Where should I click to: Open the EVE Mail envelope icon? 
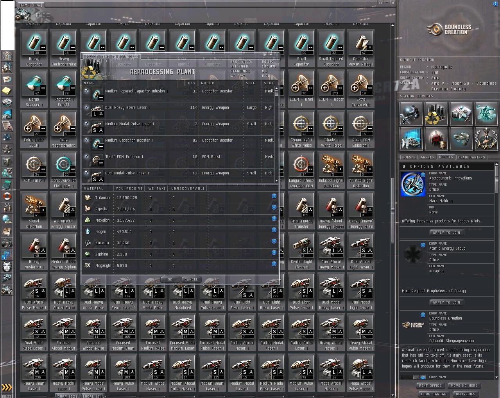point(7,79)
